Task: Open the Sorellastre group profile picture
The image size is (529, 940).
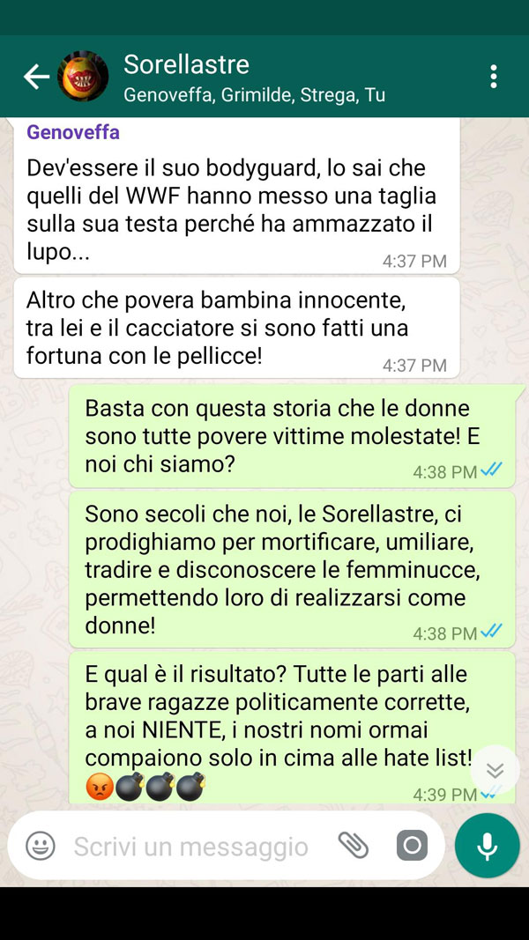Action: click(83, 76)
